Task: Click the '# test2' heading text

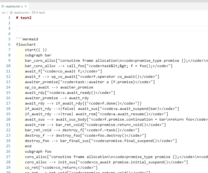Action: (x=24, y=18)
